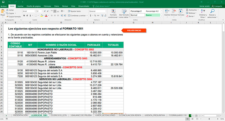The image size is (225, 121).
Task: Open the Arial font name dropdown
Action: click(x=35, y=11)
